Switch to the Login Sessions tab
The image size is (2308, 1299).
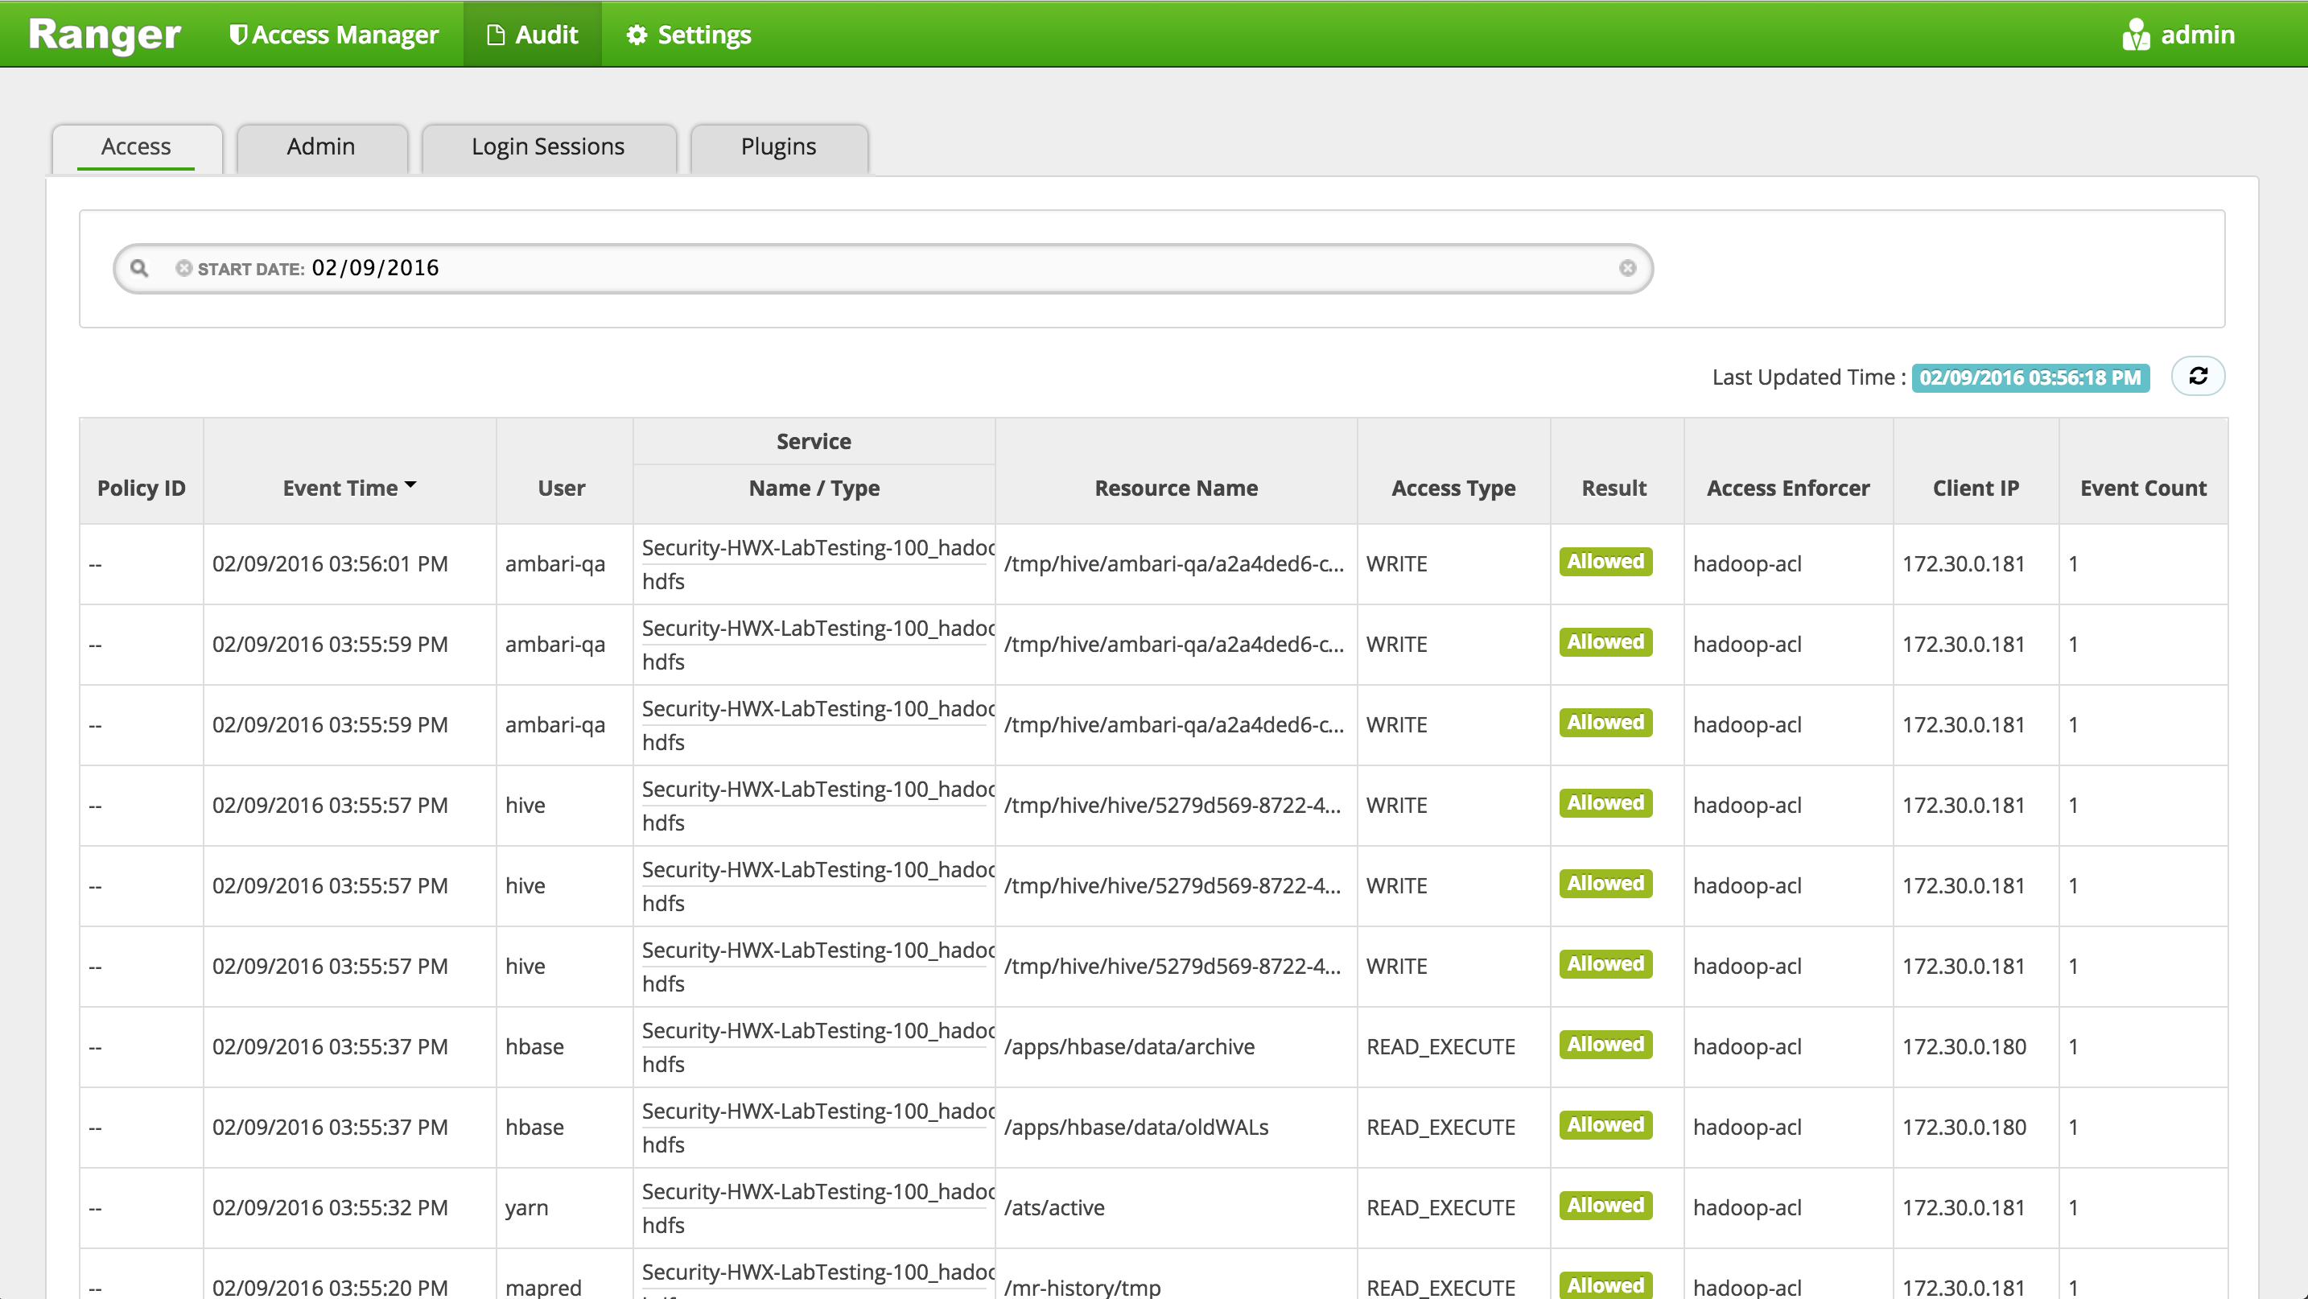547,146
